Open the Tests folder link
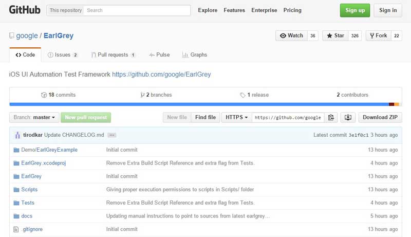This screenshot has width=411, height=237. [28, 203]
